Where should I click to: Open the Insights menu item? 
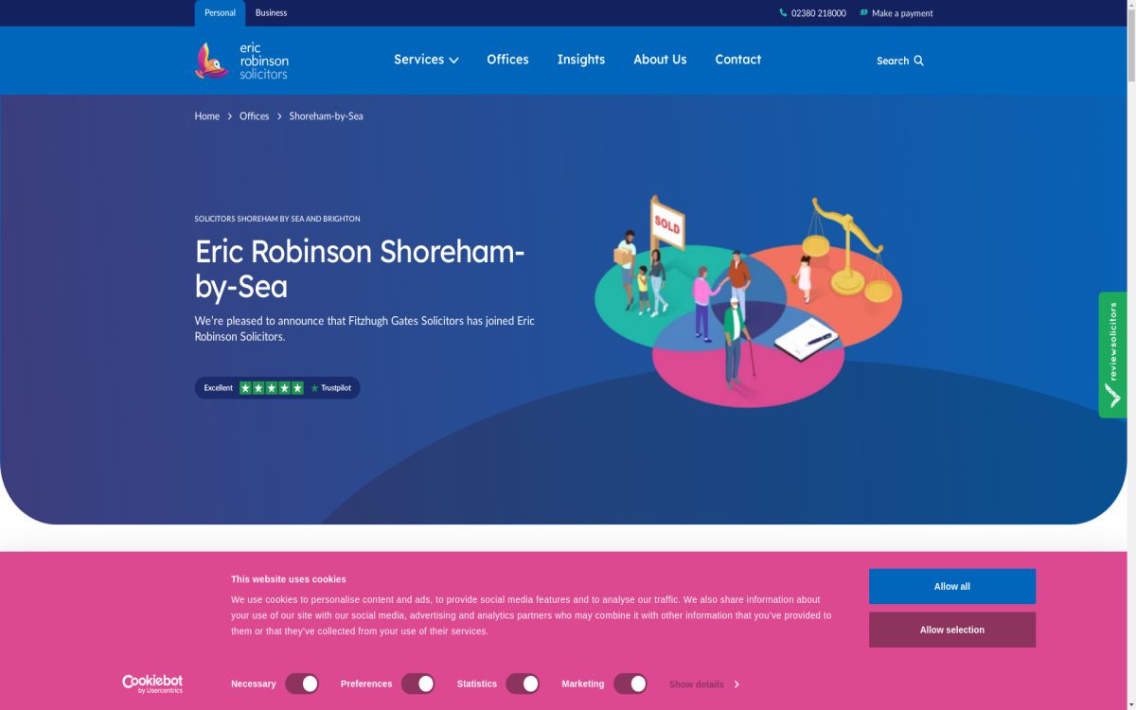point(581,60)
